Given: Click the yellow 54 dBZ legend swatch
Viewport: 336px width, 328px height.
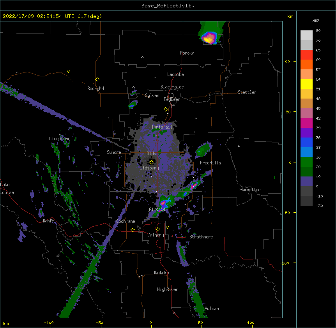Looking at the screenshot, I should pos(306,84).
